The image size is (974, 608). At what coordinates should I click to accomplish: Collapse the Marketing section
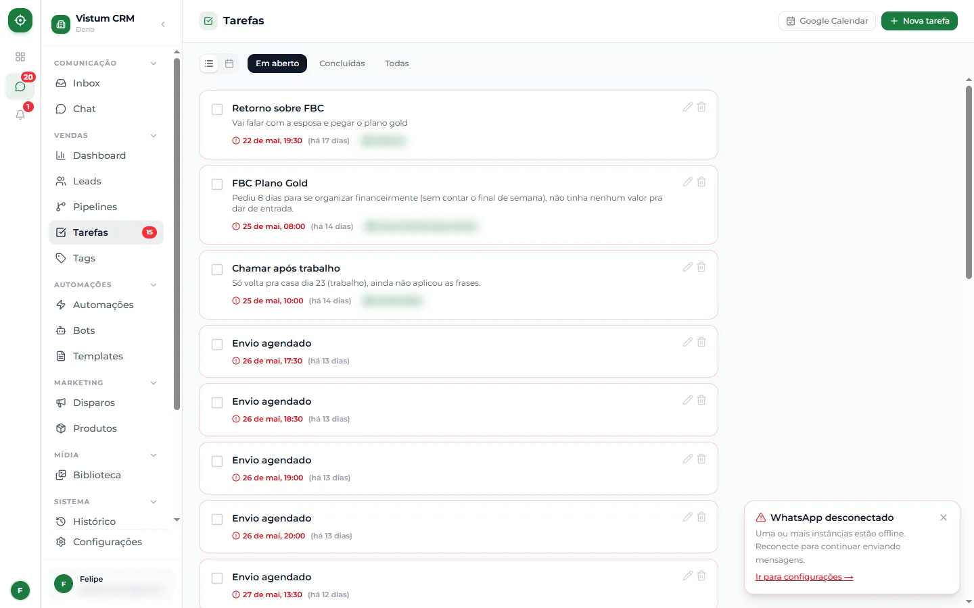[154, 383]
